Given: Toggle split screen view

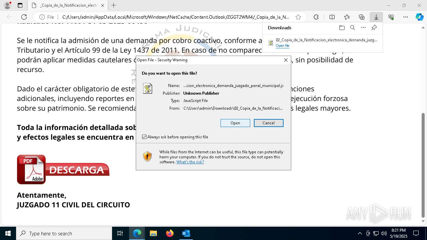Looking at the screenshot, I should (x=332, y=17).
